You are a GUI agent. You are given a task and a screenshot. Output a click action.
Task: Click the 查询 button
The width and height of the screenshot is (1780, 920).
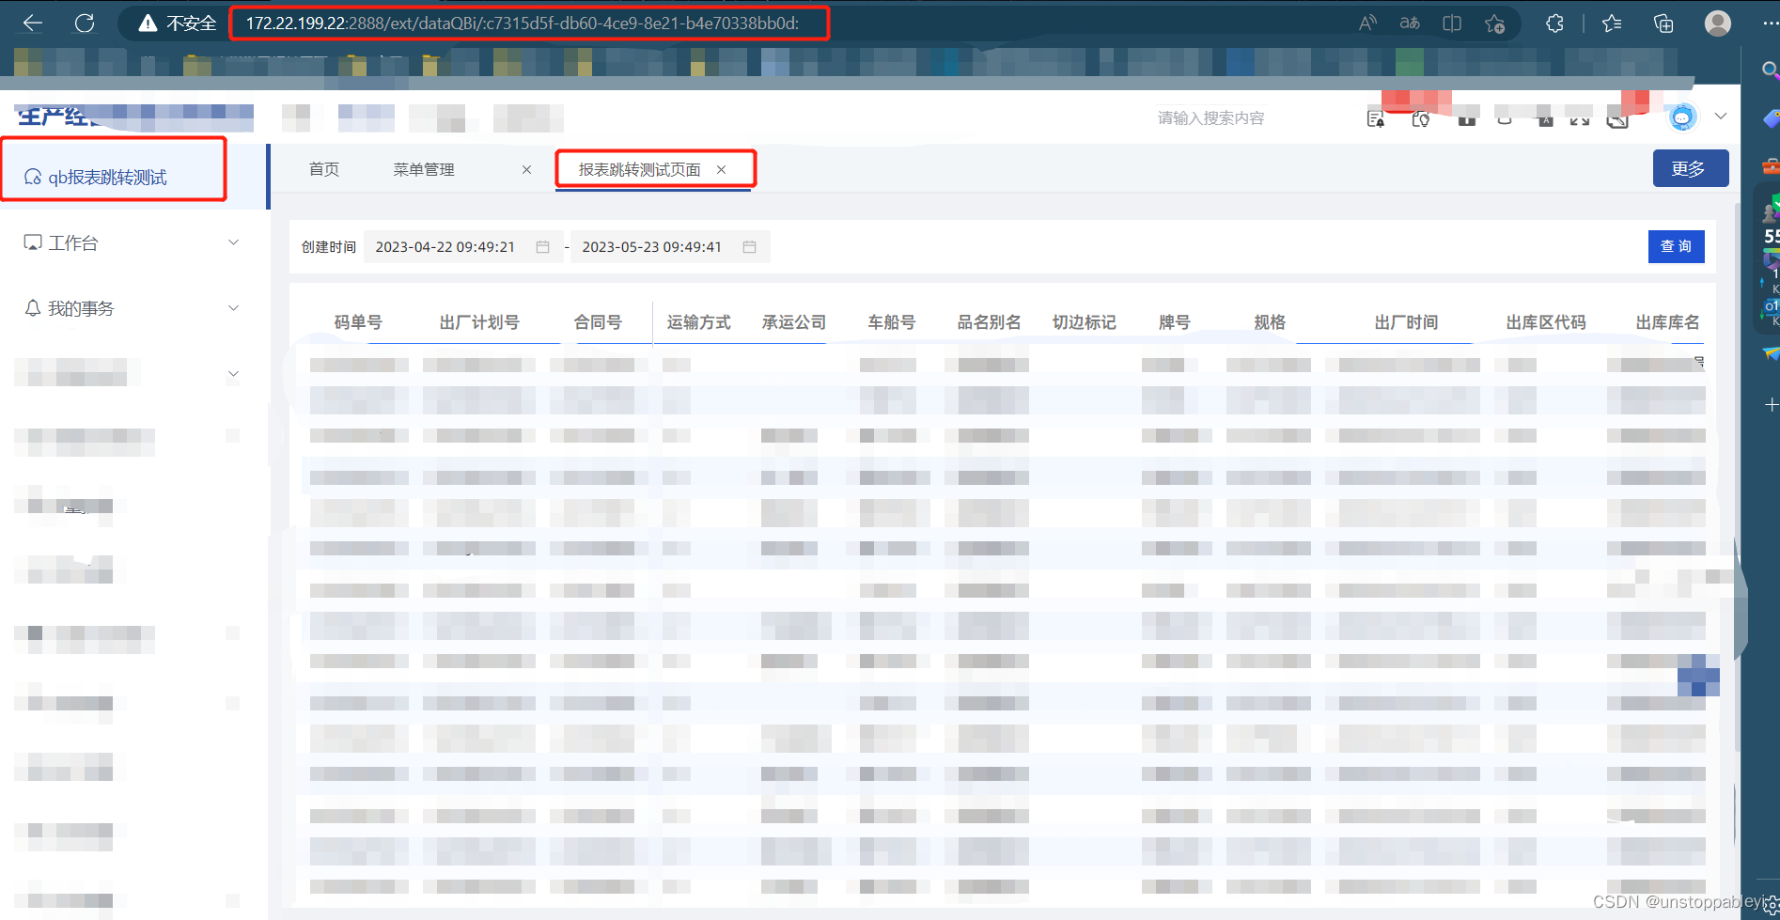pyautogui.click(x=1677, y=246)
